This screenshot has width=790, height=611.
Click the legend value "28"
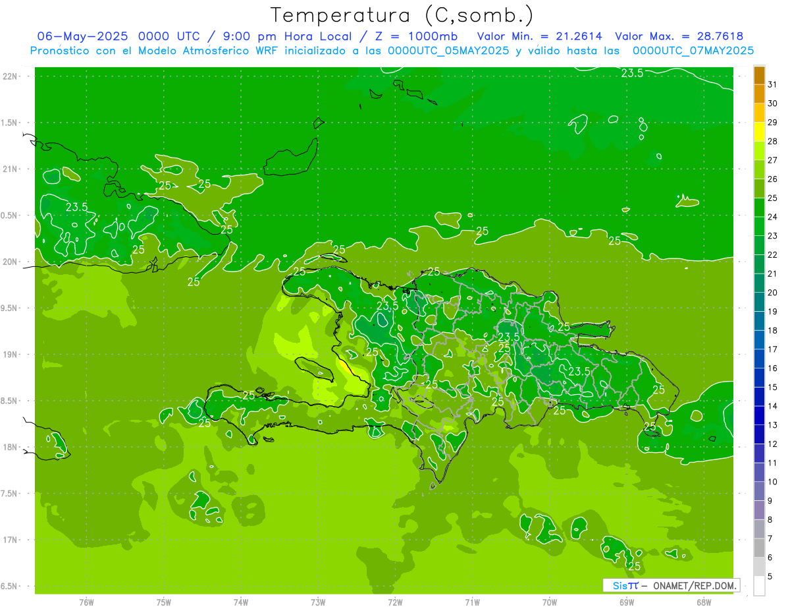pyautogui.click(x=773, y=141)
